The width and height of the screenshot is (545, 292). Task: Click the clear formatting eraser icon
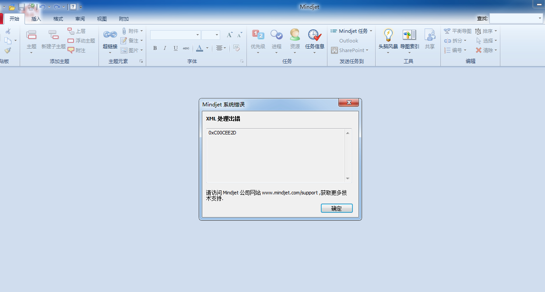(x=236, y=48)
